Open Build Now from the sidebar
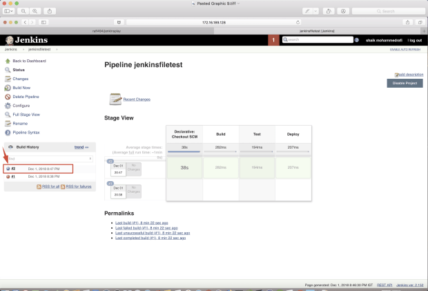The image size is (428, 291). pyautogui.click(x=21, y=88)
